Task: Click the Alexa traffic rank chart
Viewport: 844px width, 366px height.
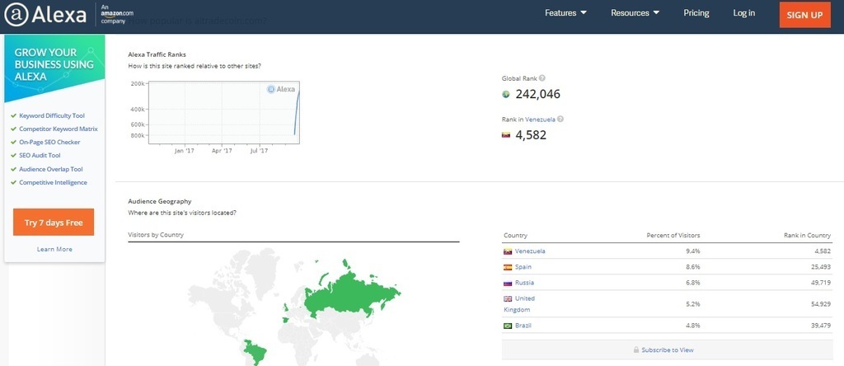Action: tap(223, 113)
